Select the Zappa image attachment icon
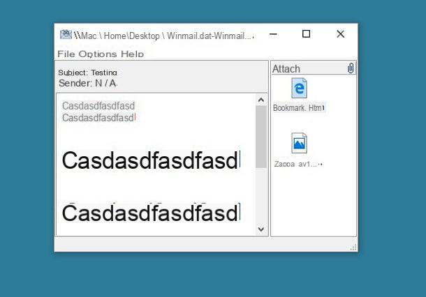Viewport: 426px width, 297px height. pos(299,143)
